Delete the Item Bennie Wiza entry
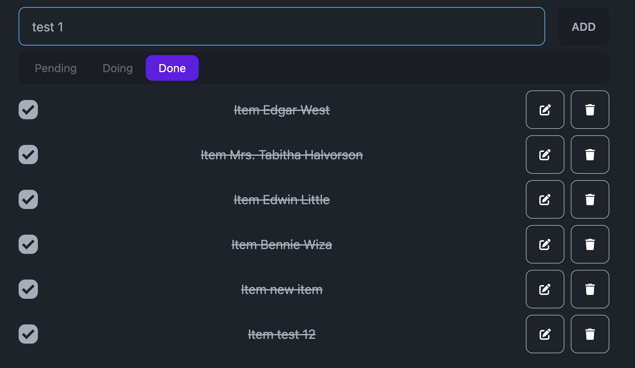The image size is (635, 368). pos(590,244)
